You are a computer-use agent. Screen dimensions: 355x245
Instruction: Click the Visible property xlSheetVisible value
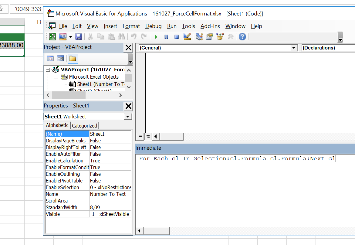pyautogui.click(x=110, y=214)
